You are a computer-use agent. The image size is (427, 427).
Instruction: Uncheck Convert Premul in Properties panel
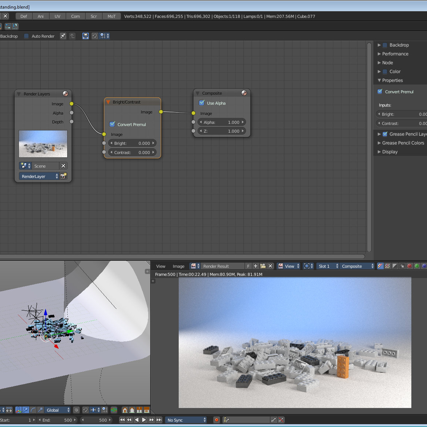click(x=380, y=91)
